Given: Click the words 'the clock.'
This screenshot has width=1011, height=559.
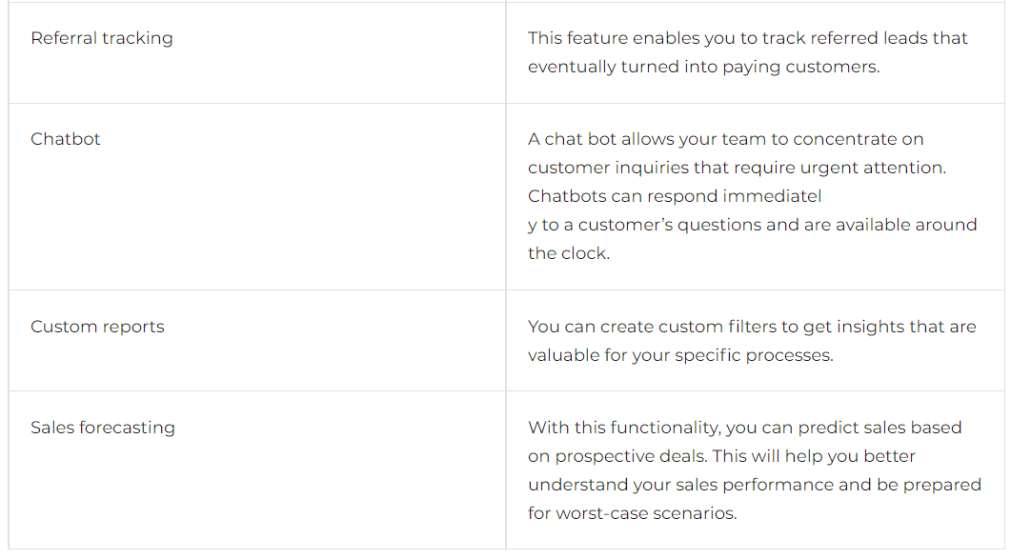Looking at the screenshot, I should coord(569,253).
